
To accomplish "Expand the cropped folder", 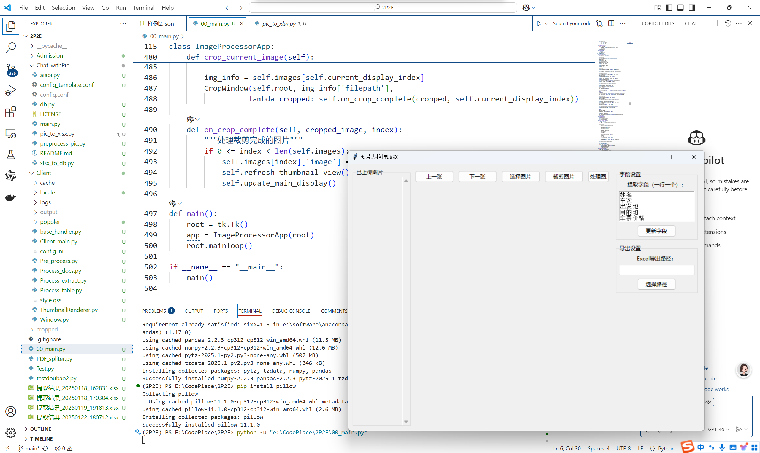I will click(x=47, y=329).
